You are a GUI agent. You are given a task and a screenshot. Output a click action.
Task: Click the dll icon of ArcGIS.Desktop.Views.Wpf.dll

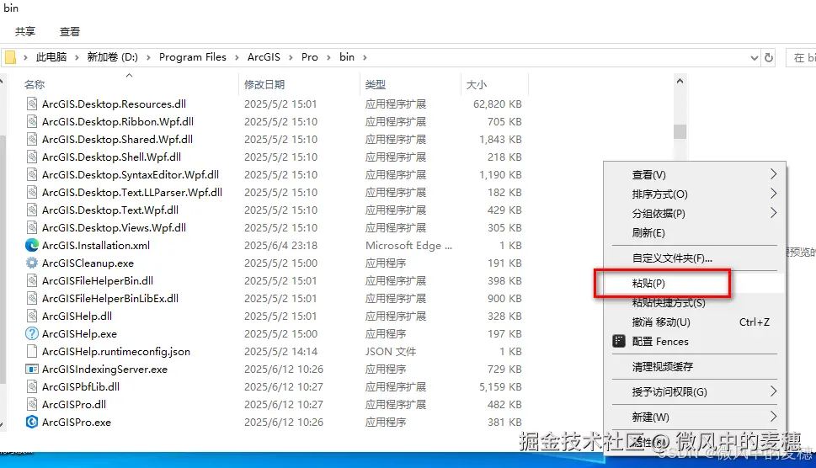(32, 227)
